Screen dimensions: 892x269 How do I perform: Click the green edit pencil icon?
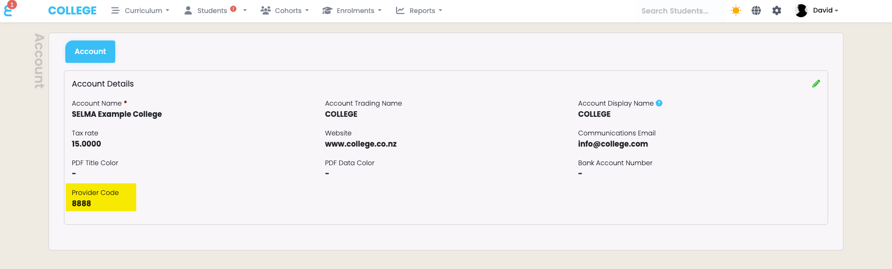816,84
